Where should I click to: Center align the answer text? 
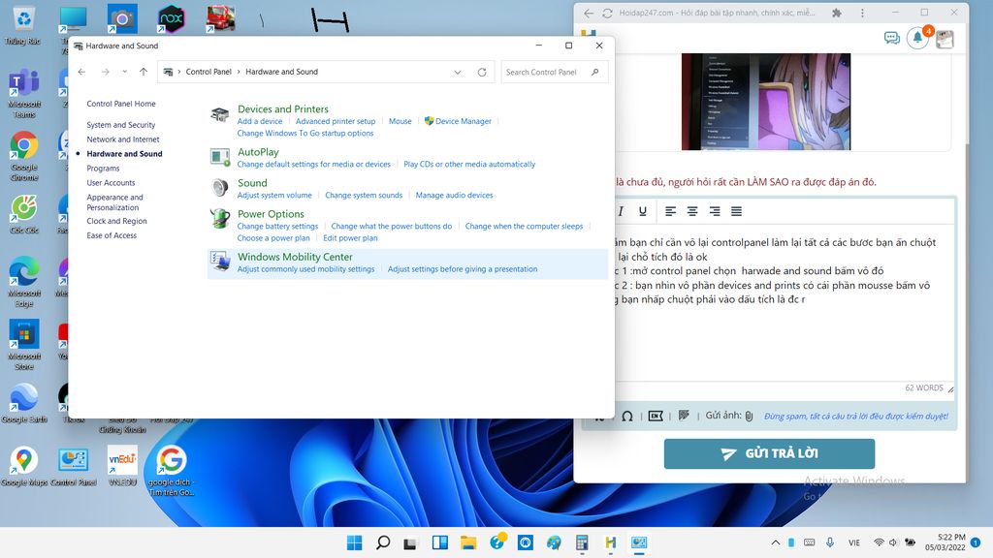[692, 211]
